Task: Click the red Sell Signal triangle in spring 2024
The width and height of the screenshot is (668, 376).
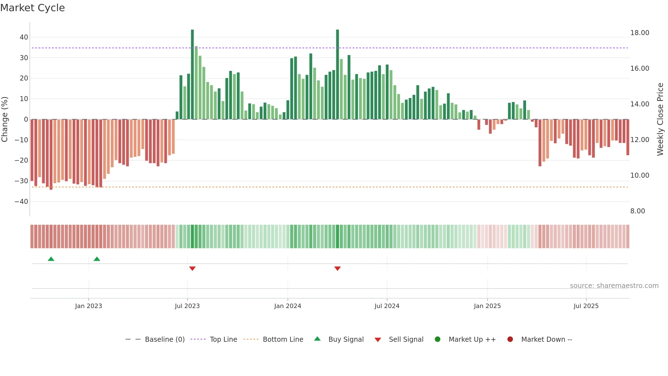Action: (337, 268)
